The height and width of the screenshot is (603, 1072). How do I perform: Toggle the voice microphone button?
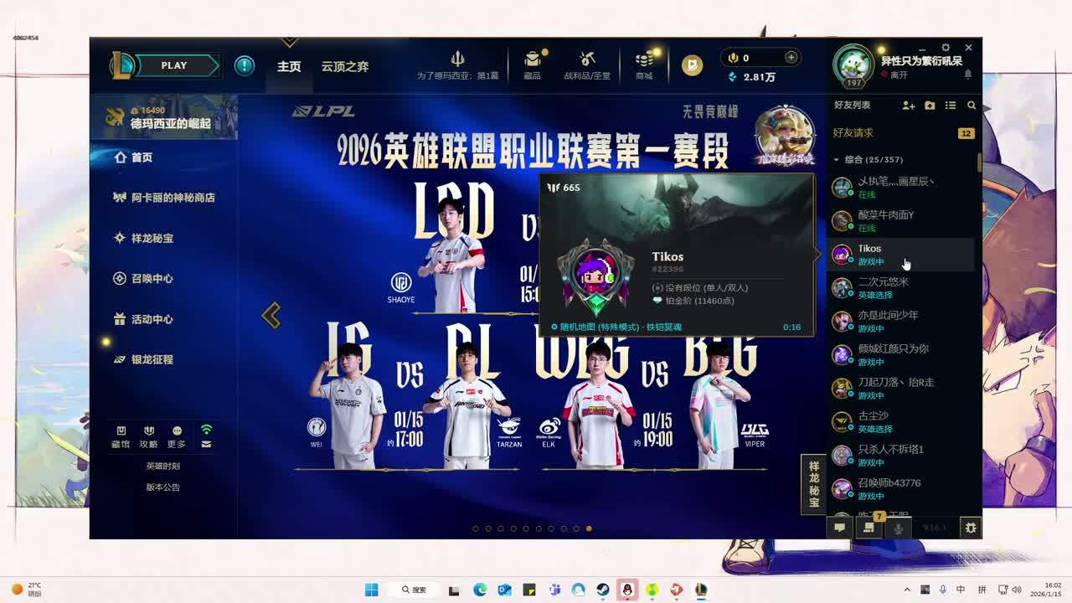tap(898, 528)
